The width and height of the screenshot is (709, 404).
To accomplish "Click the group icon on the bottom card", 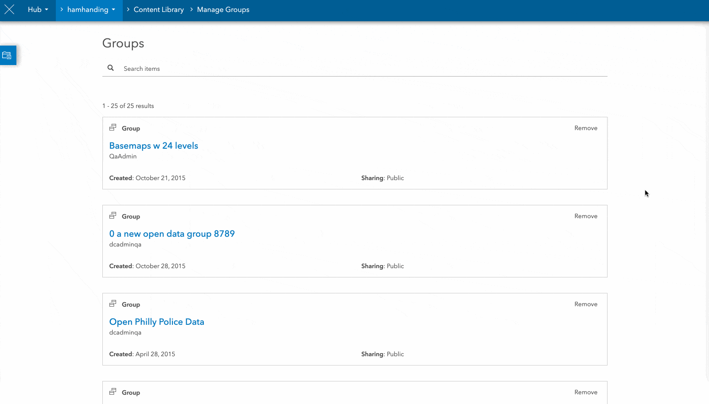I will pos(113,391).
